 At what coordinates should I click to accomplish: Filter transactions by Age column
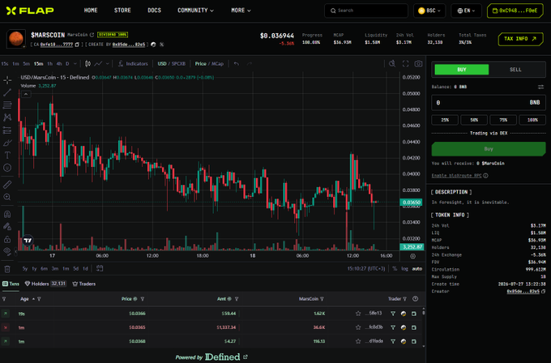(x=39, y=299)
